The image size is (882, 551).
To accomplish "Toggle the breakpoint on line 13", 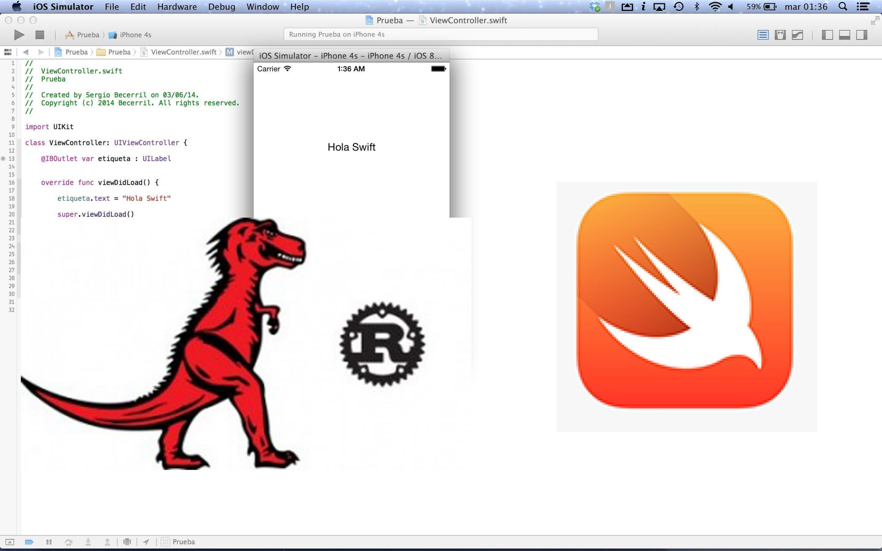I will [x=3, y=158].
